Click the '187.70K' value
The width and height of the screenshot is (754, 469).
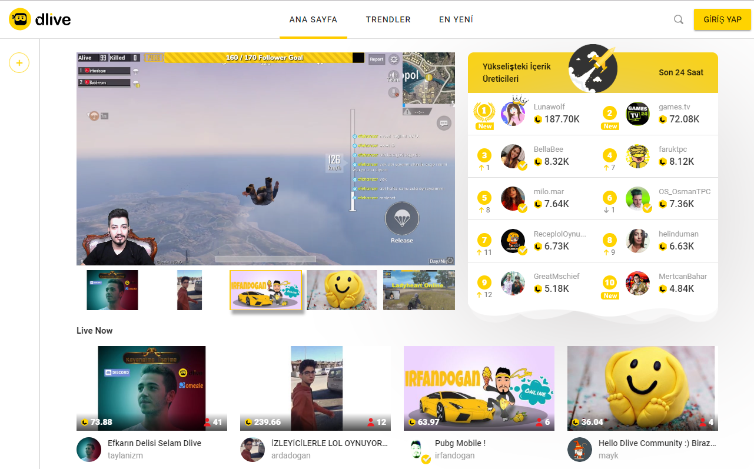coord(562,119)
